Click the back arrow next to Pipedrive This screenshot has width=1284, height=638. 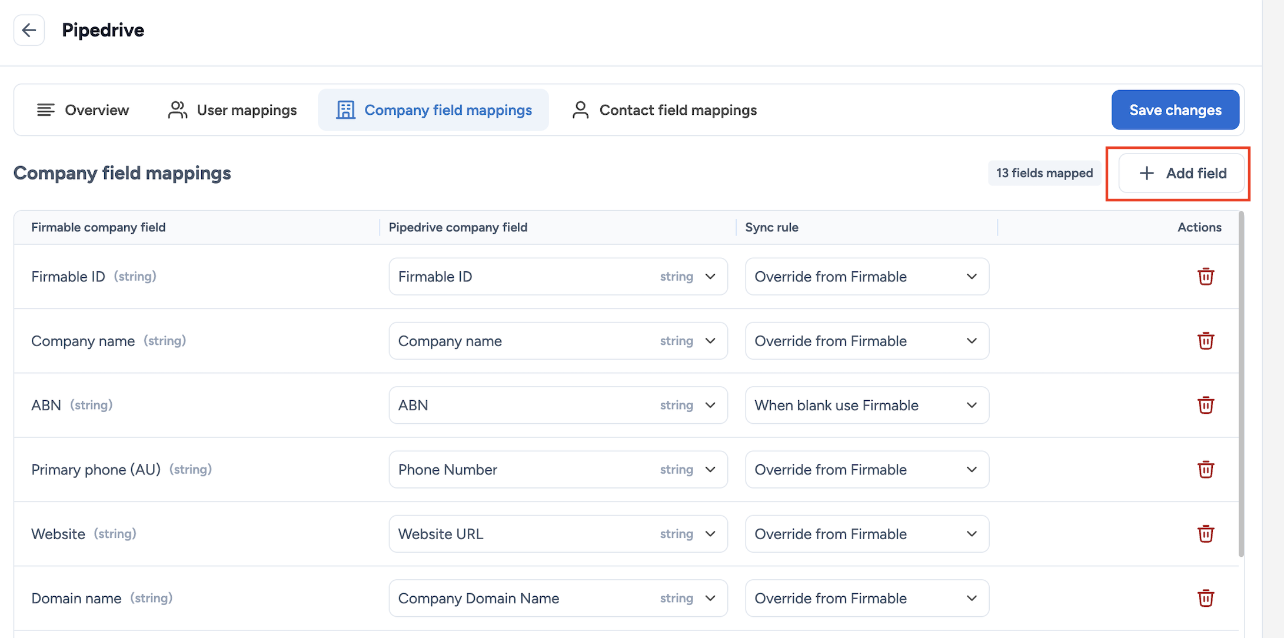click(x=29, y=30)
